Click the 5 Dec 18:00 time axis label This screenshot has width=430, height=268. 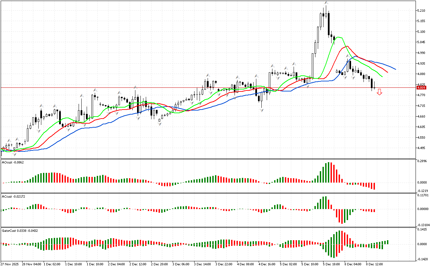click(331, 264)
